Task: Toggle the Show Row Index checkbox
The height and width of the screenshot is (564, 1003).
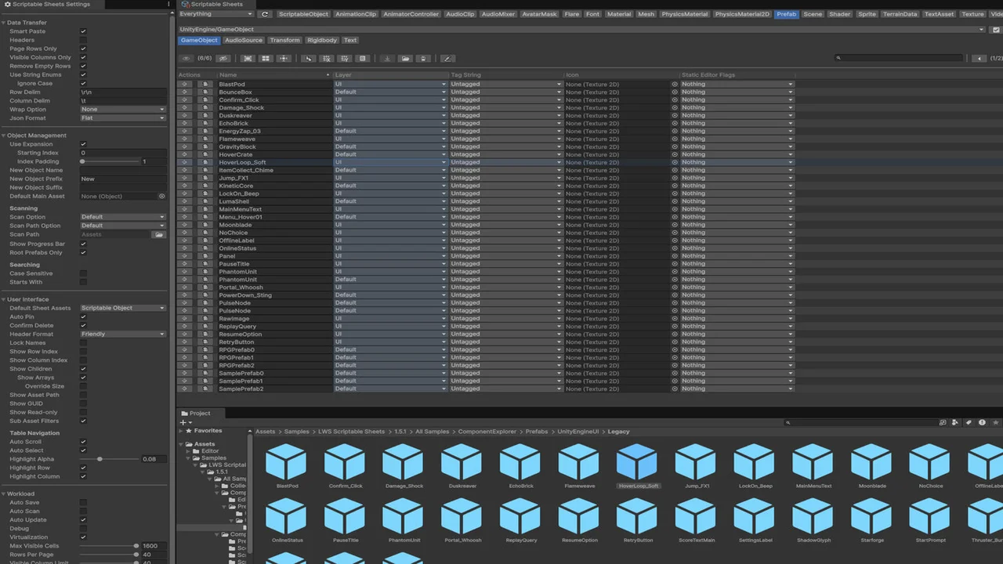Action: click(x=83, y=352)
